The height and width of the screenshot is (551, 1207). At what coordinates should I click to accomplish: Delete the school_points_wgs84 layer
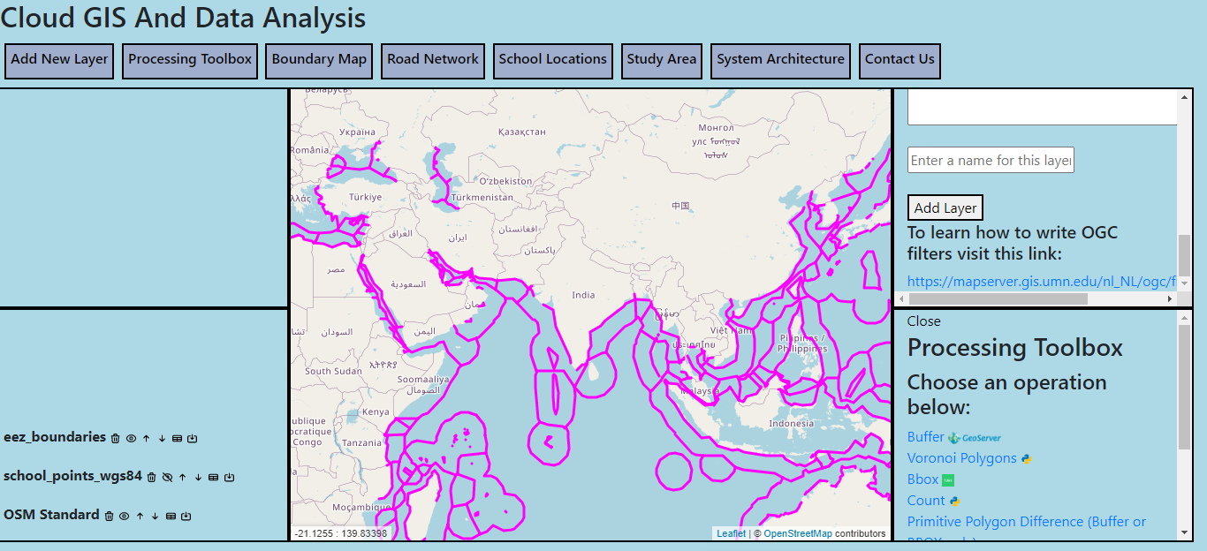pos(151,477)
